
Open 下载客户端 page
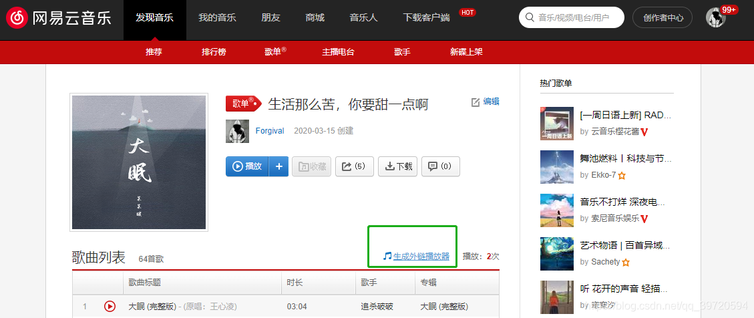pos(427,18)
